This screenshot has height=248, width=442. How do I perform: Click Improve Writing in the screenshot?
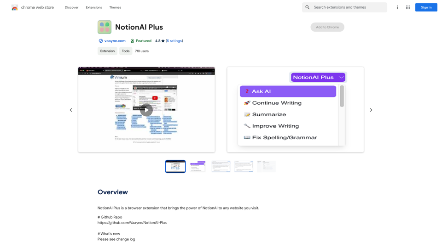point(271,126)
